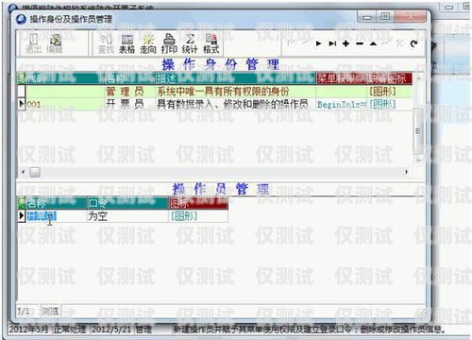Screen dimensions: 472x340
Task: Click the window title bar icon
Action: 21,19
